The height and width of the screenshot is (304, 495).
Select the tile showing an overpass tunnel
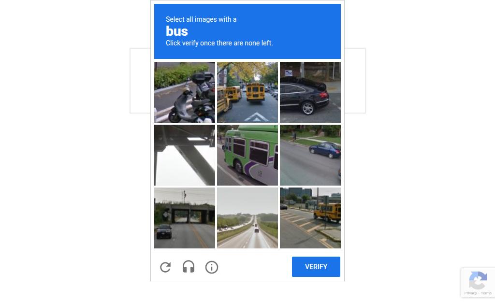(x=185, y=218)
